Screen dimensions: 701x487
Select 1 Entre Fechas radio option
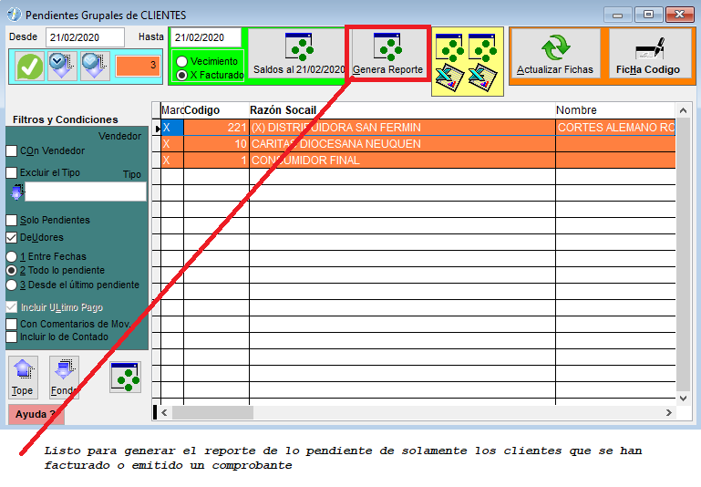tap(12, 256)
